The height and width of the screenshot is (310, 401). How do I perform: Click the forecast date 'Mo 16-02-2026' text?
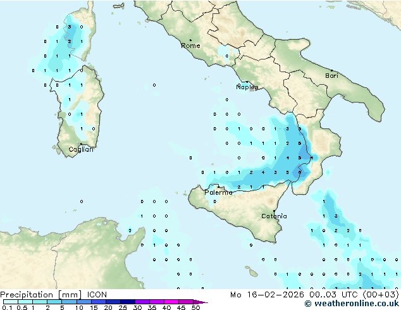coord(267,295)
